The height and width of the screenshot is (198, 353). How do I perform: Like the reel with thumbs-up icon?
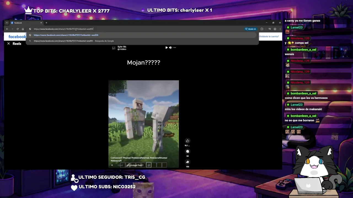click(188, 141)
